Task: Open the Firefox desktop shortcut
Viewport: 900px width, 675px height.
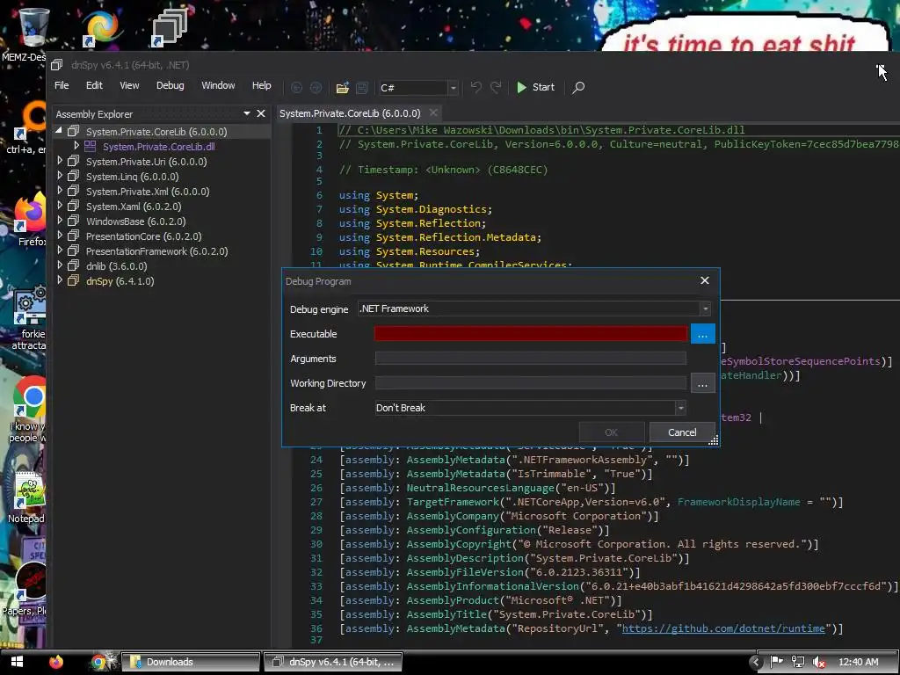Action: (29, 220)
